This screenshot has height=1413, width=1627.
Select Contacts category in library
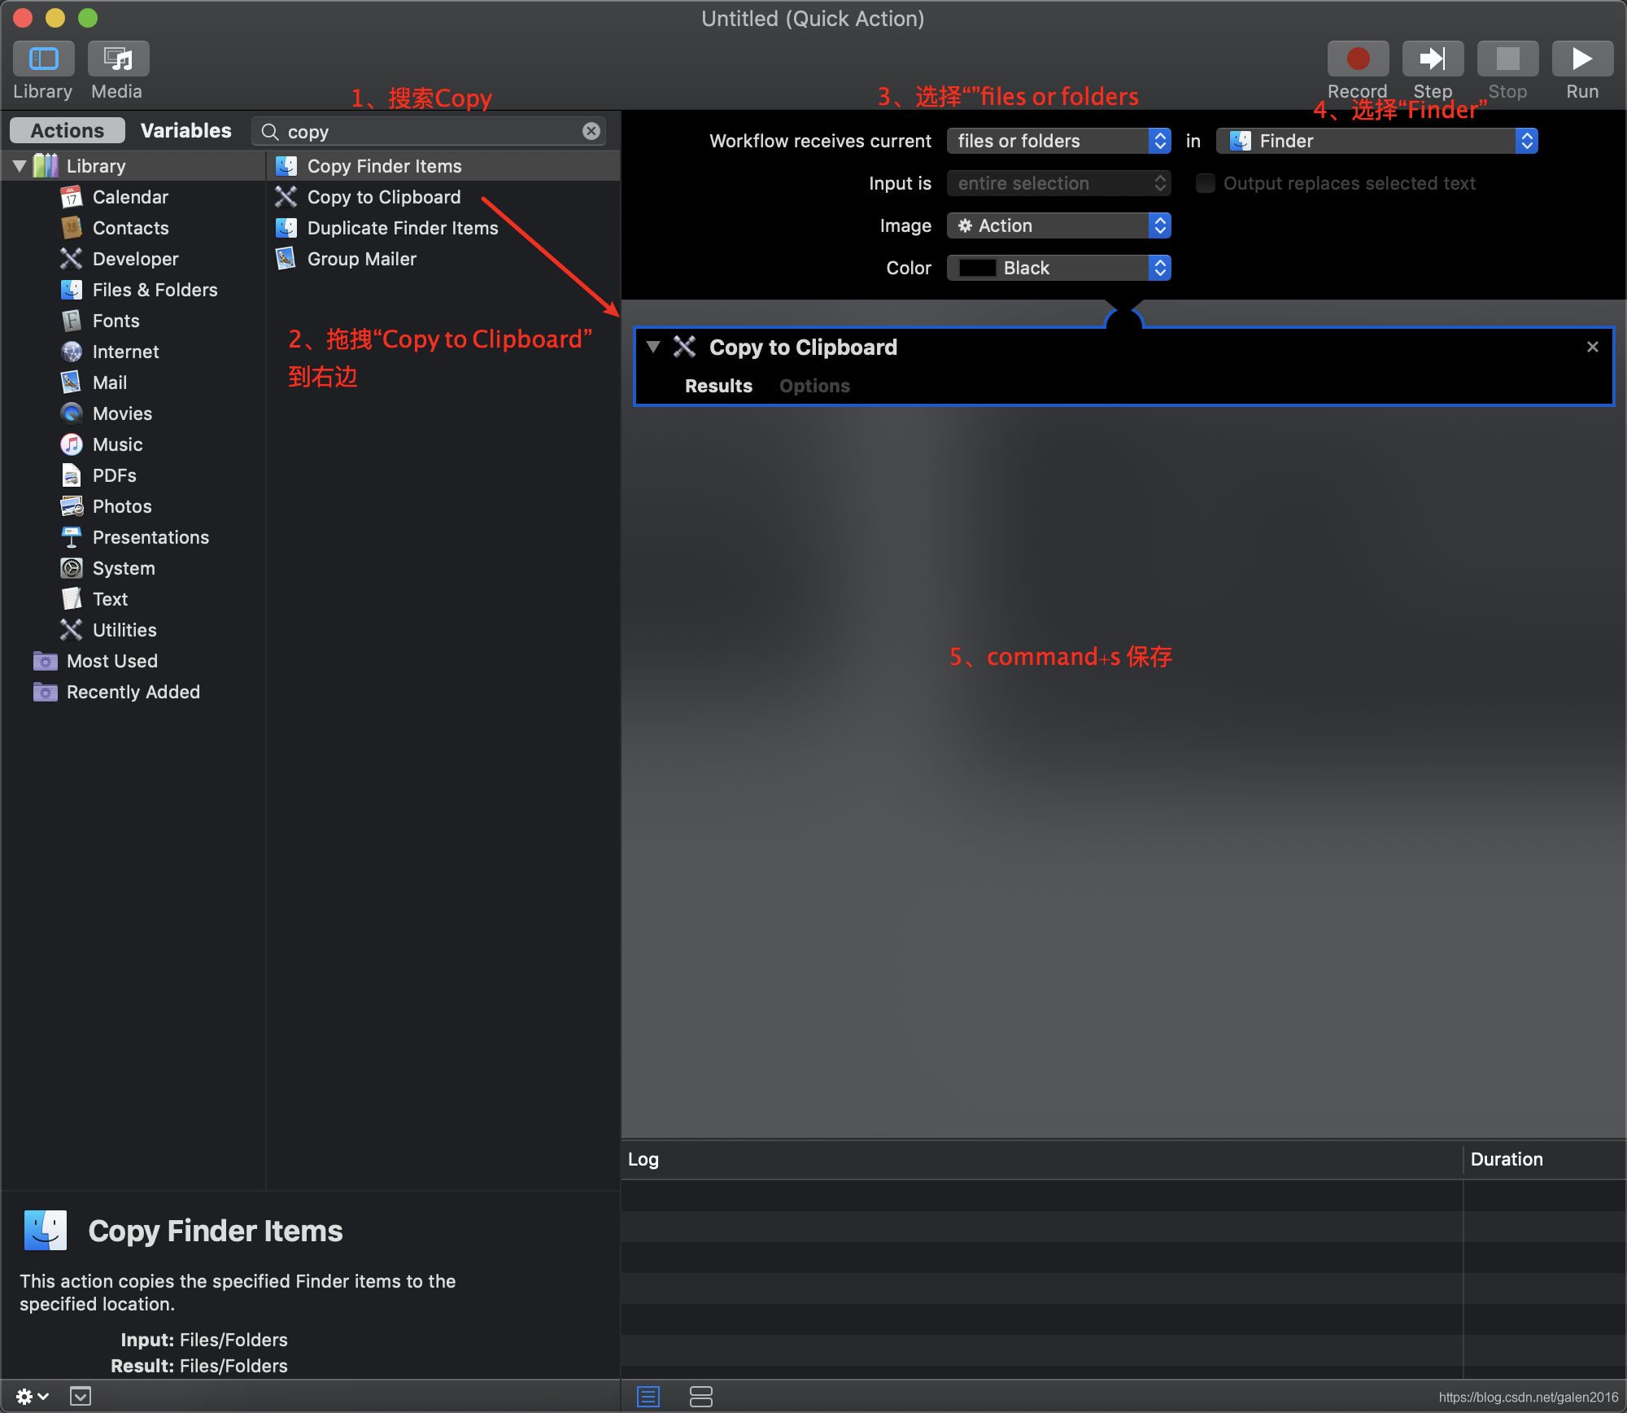tap(130, 228)
